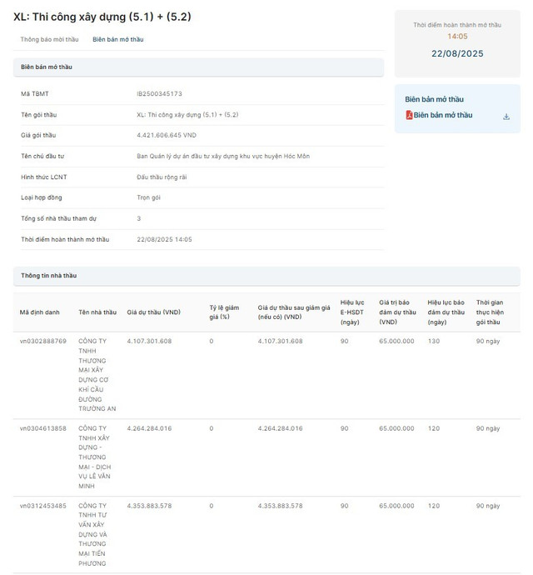The height and width of the screenshot is (575, 533).
Task: Click the Tên nhà thầu column header
Action: tap(97, 312)
